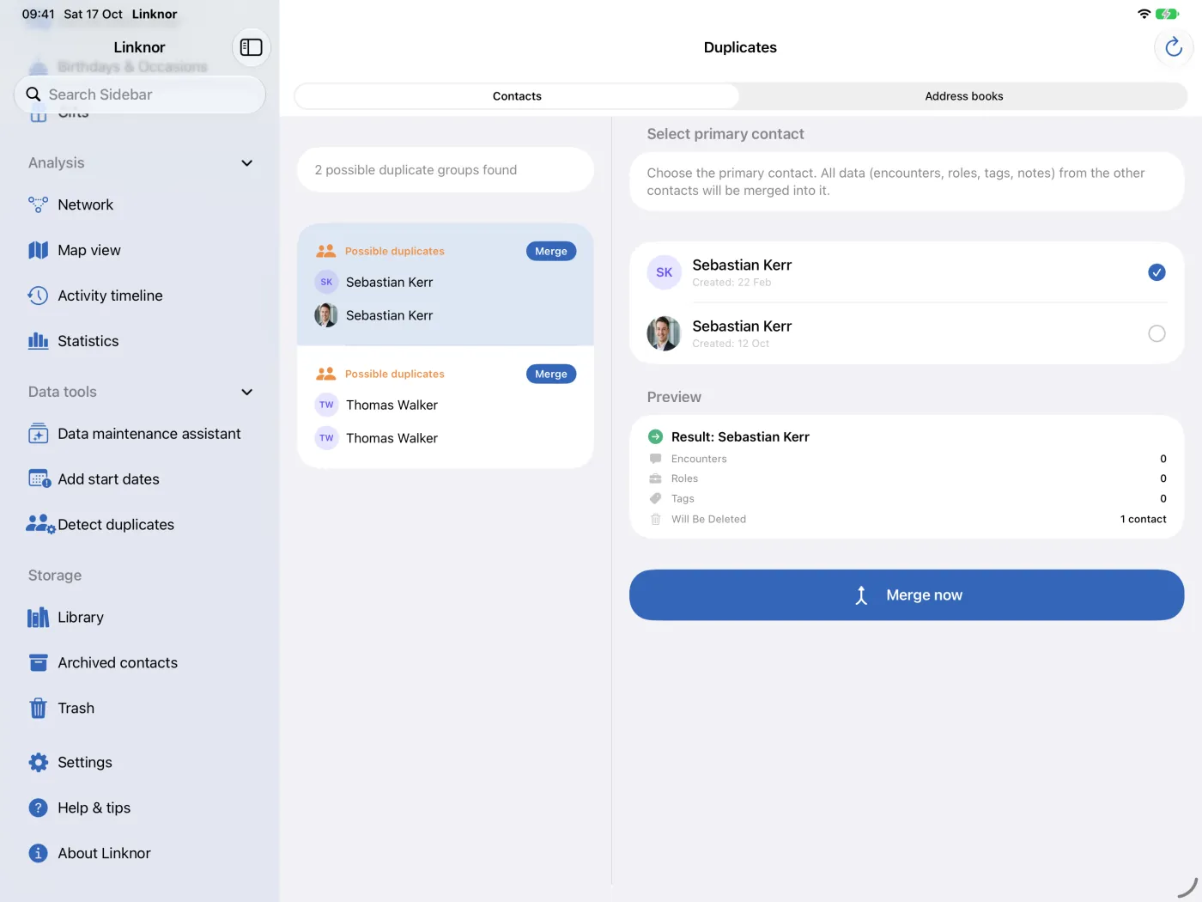The width and height of the screenshot is (1202, 902).
Task: Focus the Search Sidebar field
Action: (x=140, y=94)
